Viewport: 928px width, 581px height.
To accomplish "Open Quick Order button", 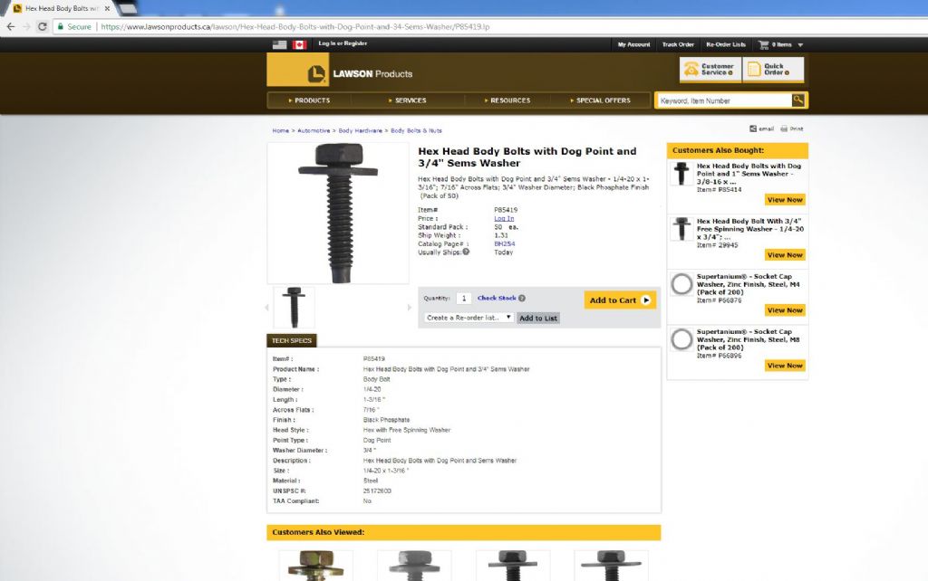I will coord(773,69).
